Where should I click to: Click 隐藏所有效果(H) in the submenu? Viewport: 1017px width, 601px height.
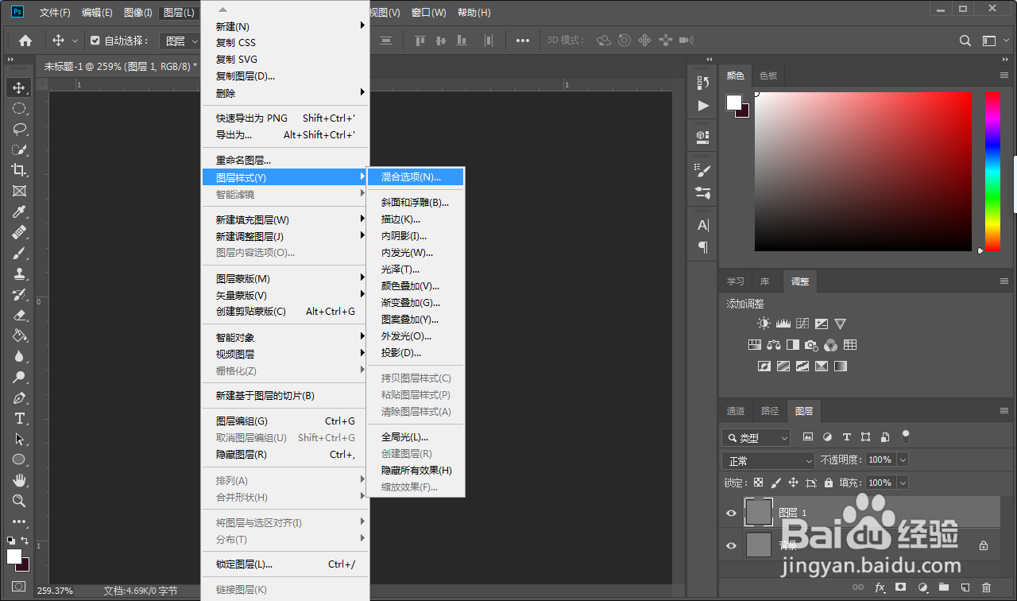click(x=416, y=471)
